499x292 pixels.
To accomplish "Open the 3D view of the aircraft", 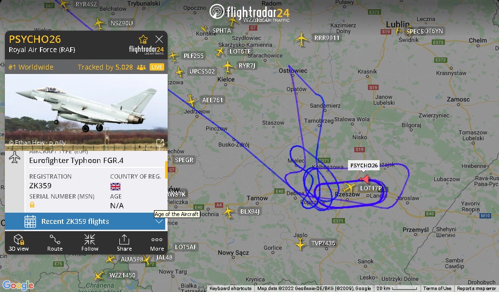I will (19, 243).
